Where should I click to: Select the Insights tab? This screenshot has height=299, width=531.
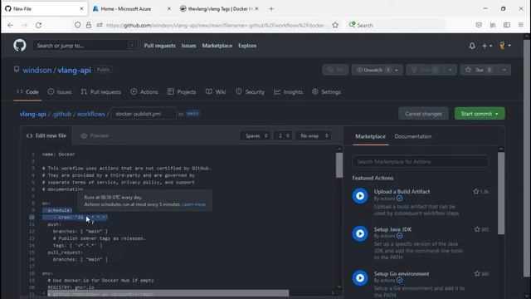[x=288, y=92]
